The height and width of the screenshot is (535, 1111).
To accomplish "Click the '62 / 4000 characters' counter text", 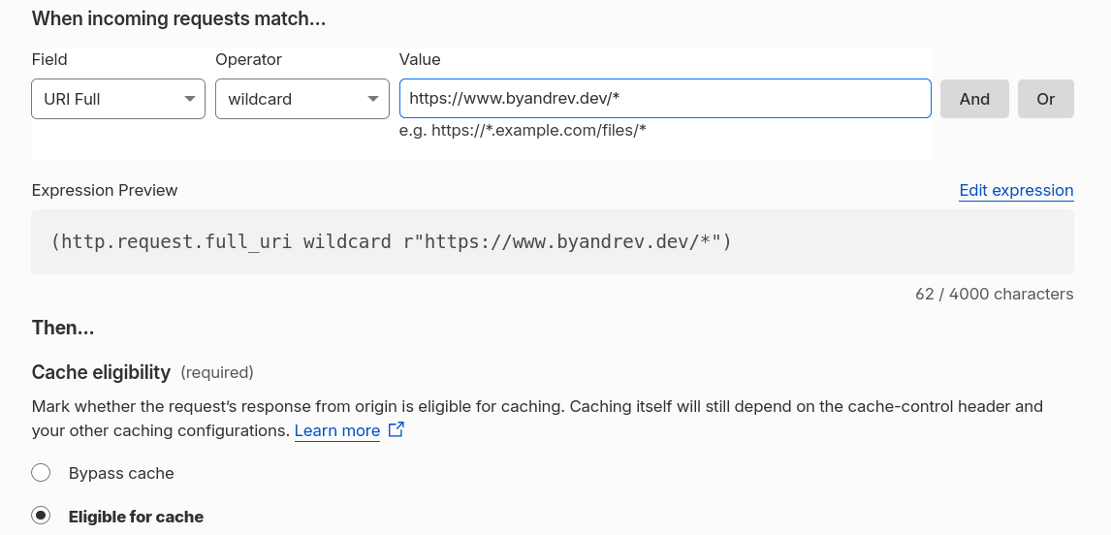I will point(994,294).
